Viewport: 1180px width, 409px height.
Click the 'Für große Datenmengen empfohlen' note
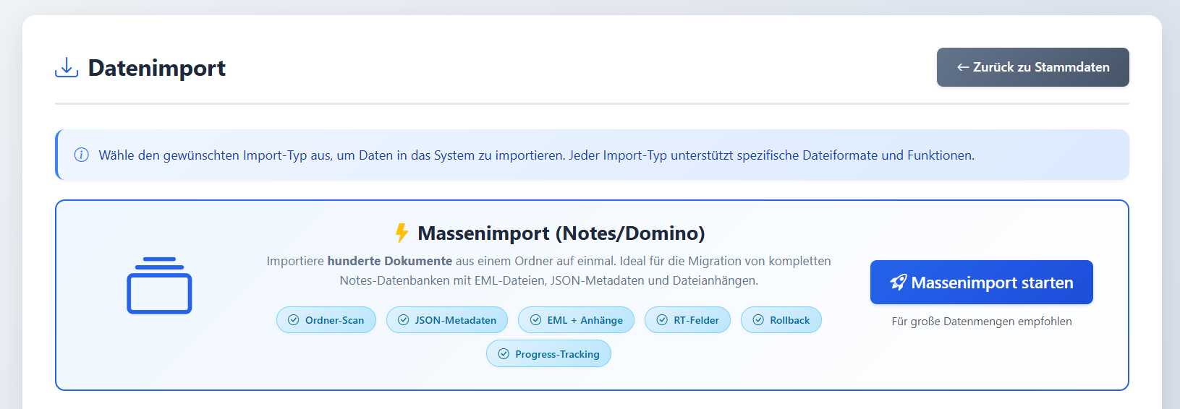[x=981, y=322]
